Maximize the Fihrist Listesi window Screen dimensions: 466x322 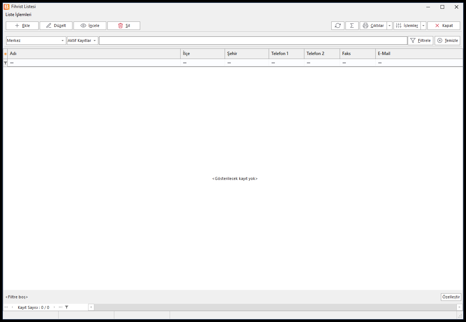click(x=442, y=7)
